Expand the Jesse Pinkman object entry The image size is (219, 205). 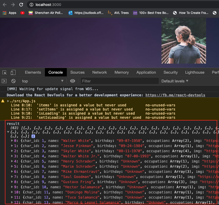(12, 146)
